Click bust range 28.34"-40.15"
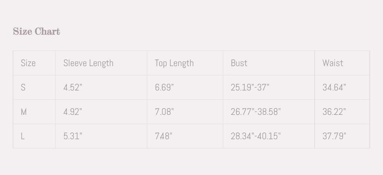 [x=256, y=136]
